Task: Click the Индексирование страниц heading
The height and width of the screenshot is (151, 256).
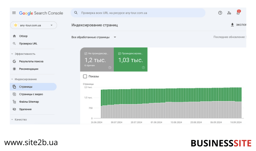Action: point(94,25)
